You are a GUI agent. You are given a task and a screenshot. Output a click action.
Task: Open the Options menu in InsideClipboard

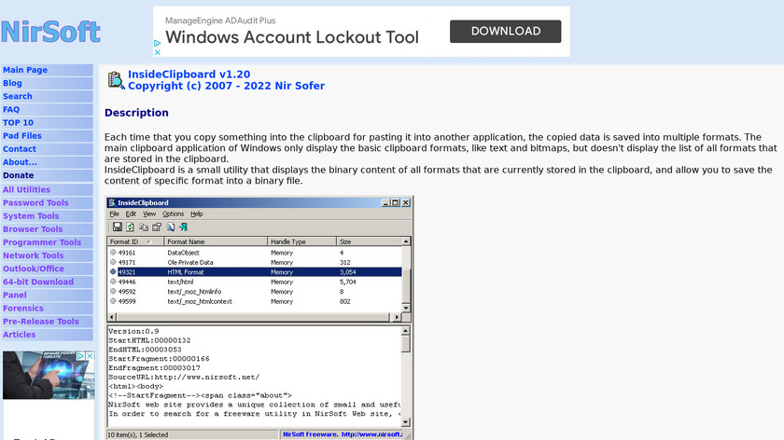tap(173, 213)
